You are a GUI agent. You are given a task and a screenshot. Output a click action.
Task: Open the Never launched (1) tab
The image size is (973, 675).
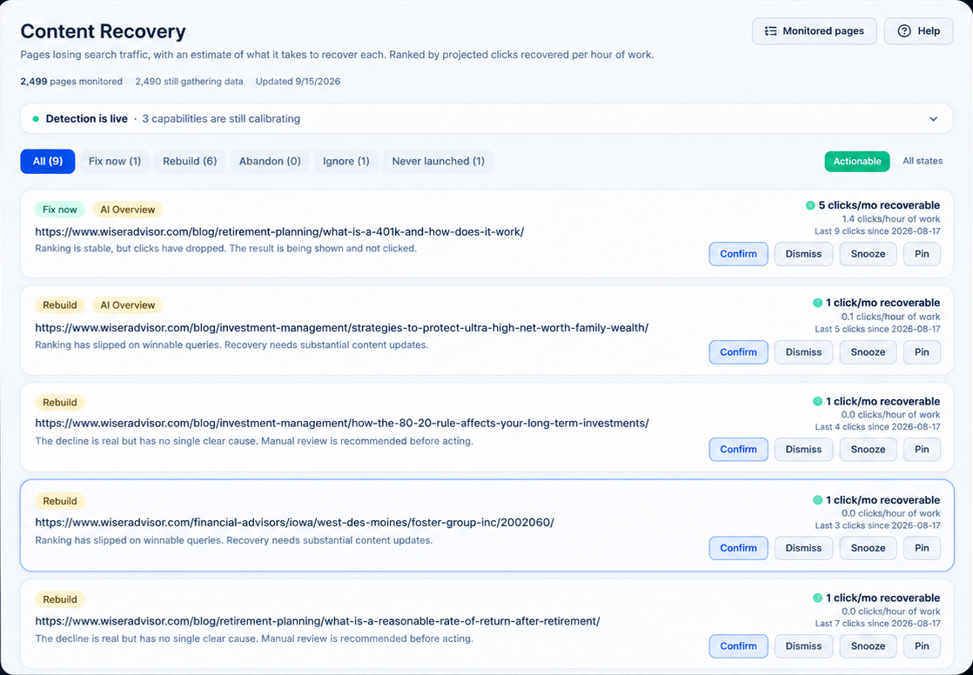coord(438,161)
